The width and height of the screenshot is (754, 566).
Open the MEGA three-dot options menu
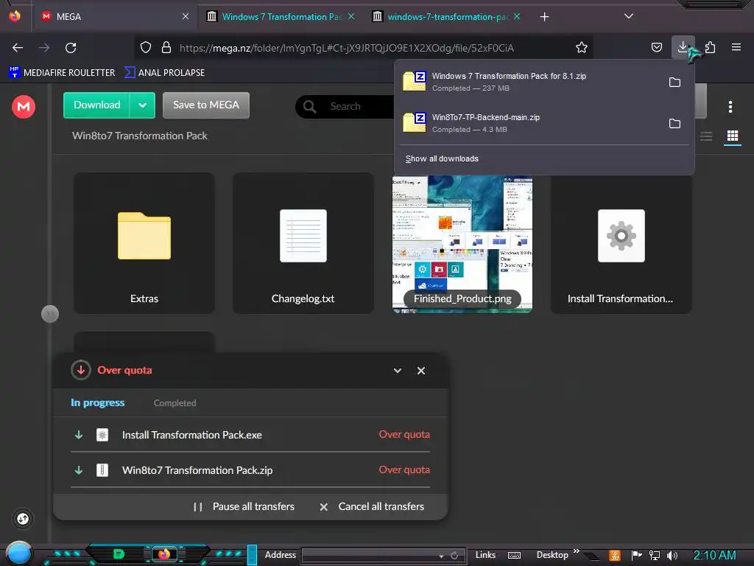pyautogui.click(x=730, y=107)
